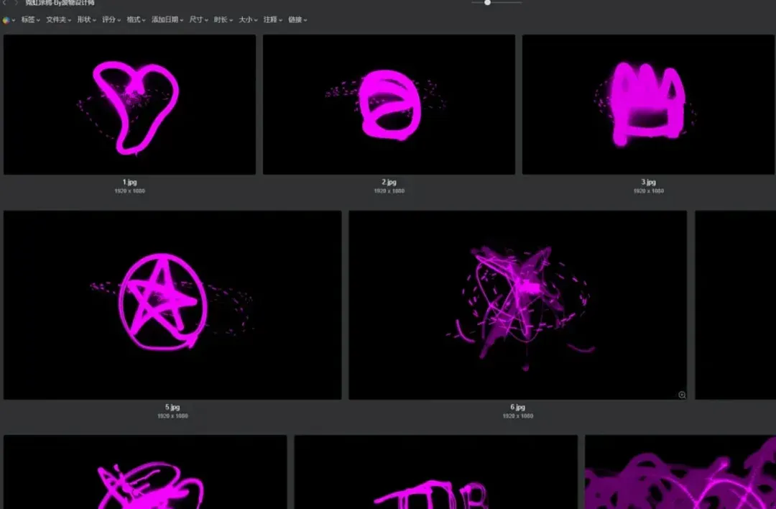
Task: Select the circled star thumbnail 5.jpg
Action: coord(172,305)
